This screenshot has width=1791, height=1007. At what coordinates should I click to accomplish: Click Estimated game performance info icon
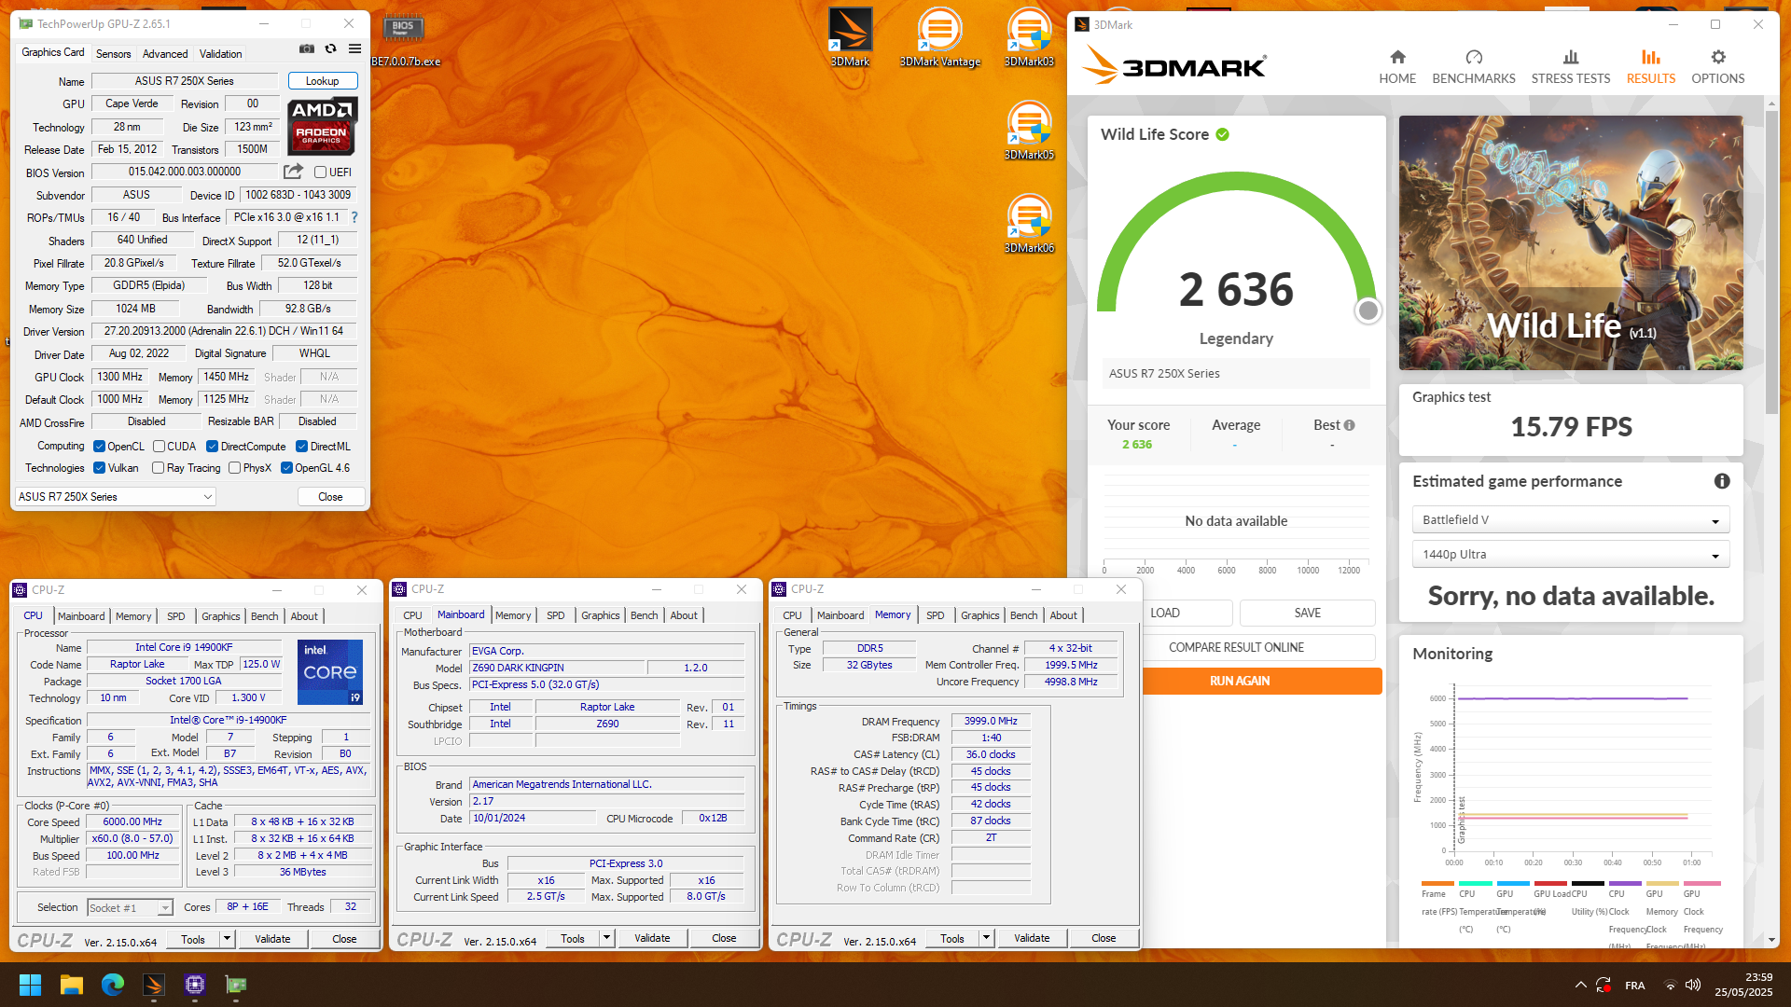coord(1722,481)
